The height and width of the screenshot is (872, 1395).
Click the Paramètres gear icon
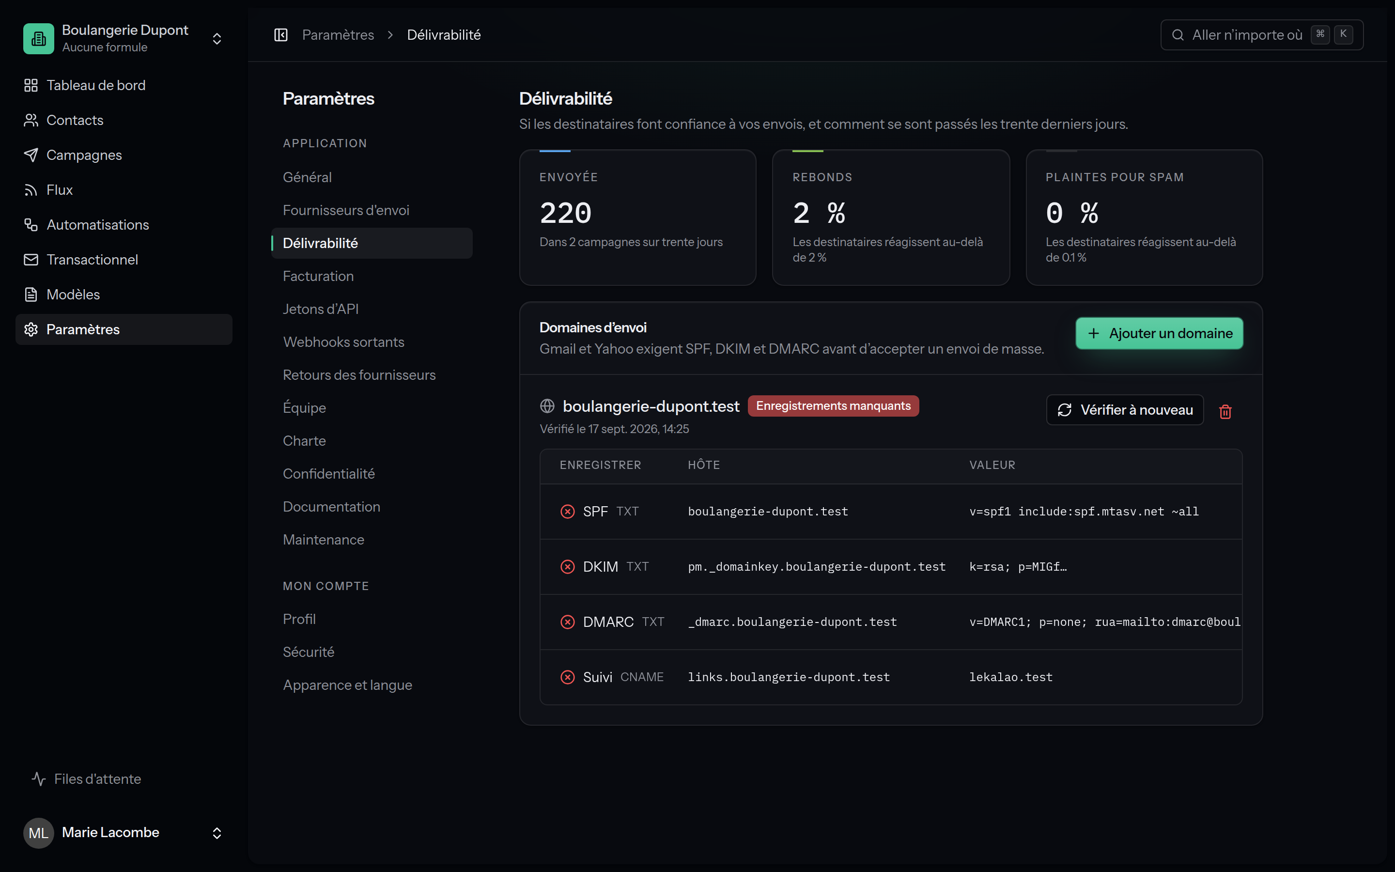coord(31,329)
